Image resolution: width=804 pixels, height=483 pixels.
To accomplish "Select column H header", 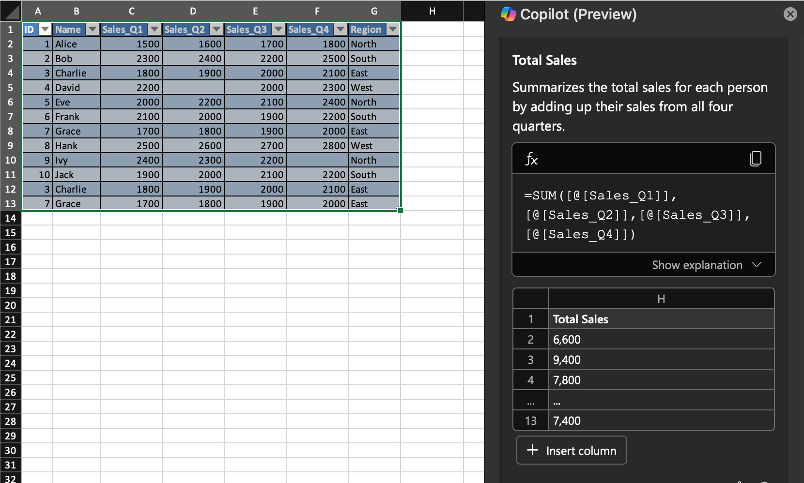I will tap(432, 11).
